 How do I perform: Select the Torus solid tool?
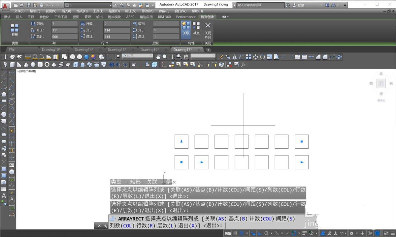[x=47, y=65]
